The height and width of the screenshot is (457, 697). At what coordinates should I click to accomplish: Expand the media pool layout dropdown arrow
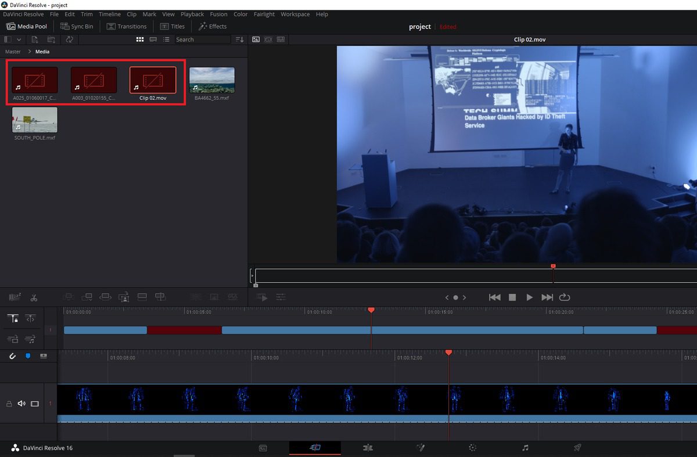point(19,39)
